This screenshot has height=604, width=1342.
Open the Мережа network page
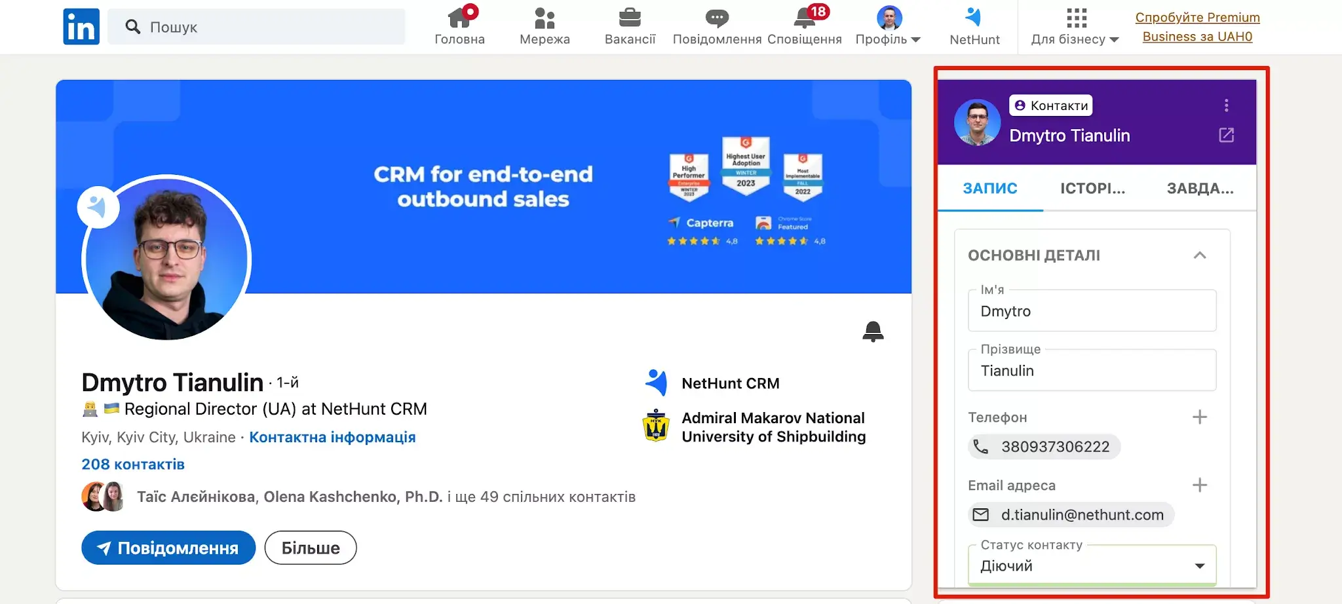click(545, 26)
